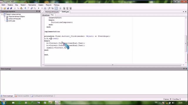The width and height of the screenshot is (188, 105).
Task: Open the document tabs list dropdown arrow
Action: click(x=183, y=12)
